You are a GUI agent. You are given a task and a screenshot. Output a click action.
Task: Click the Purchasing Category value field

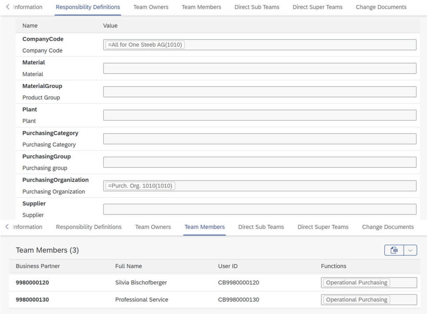(260, 139)
